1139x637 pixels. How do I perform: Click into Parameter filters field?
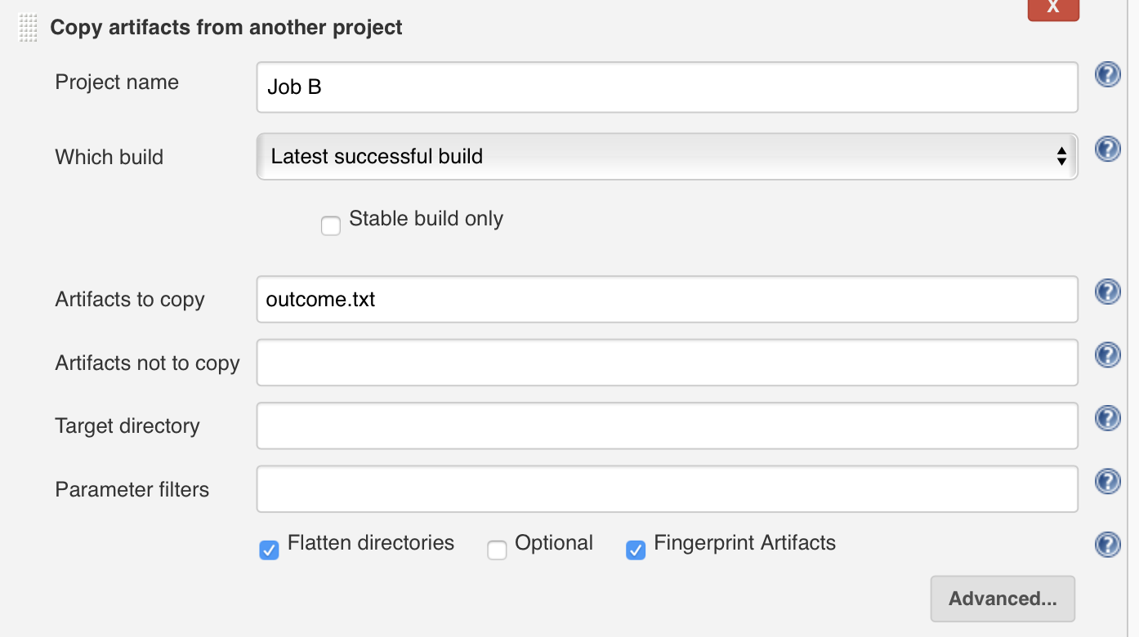coord(667,489)
